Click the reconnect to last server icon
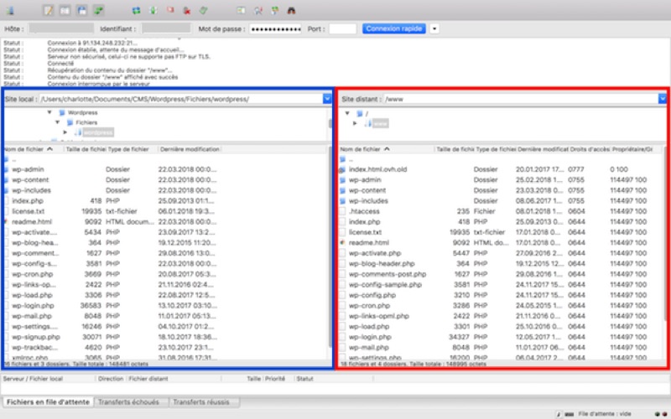 (205, 11)
